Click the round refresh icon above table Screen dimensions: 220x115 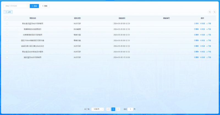(214, 12)
